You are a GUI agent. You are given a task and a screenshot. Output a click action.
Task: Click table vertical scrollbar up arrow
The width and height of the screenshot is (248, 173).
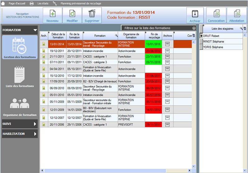point(194,42)
